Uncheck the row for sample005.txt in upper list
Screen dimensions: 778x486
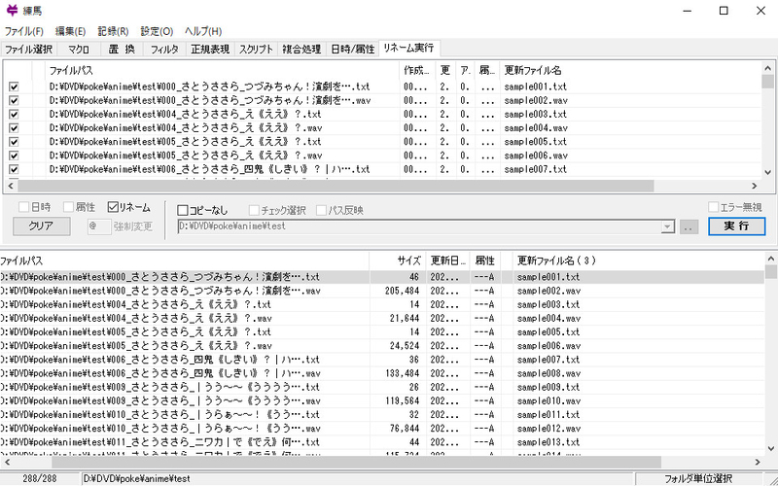pos(14,142)
